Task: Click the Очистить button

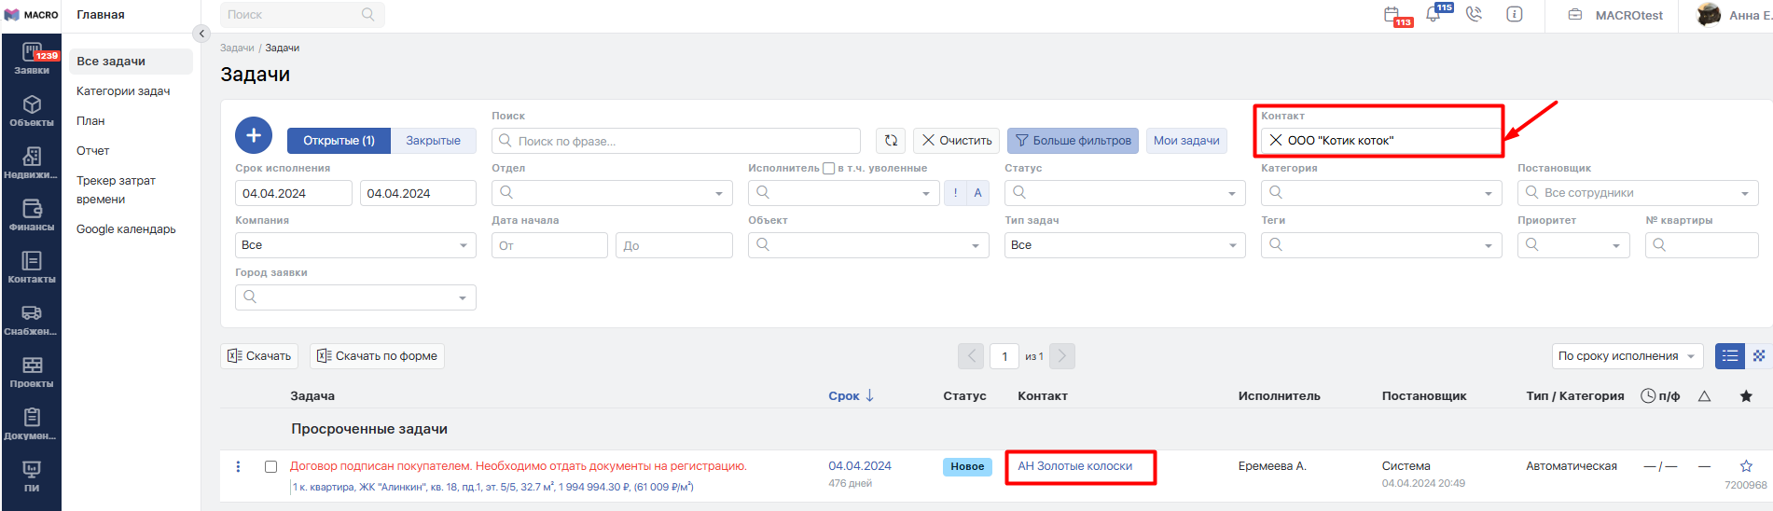Action: point(957,141)
